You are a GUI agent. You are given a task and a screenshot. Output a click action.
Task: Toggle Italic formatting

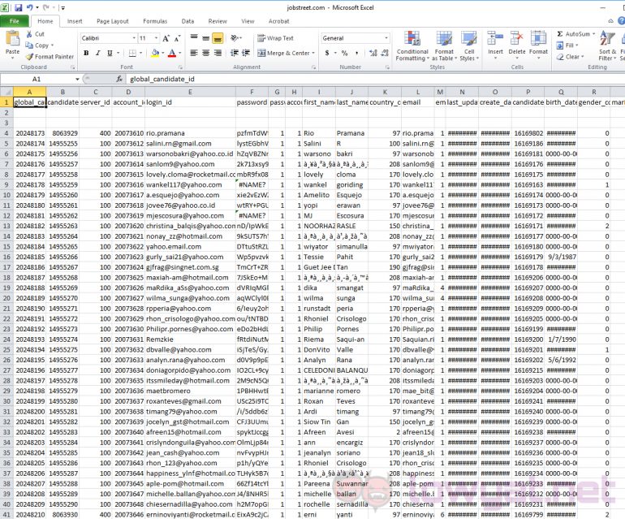(97, 53)
